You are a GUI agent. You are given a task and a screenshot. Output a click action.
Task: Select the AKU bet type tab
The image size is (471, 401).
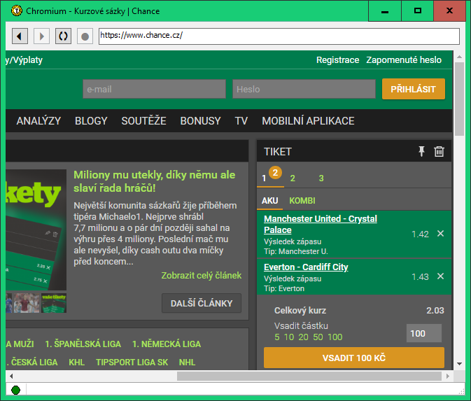269,201
